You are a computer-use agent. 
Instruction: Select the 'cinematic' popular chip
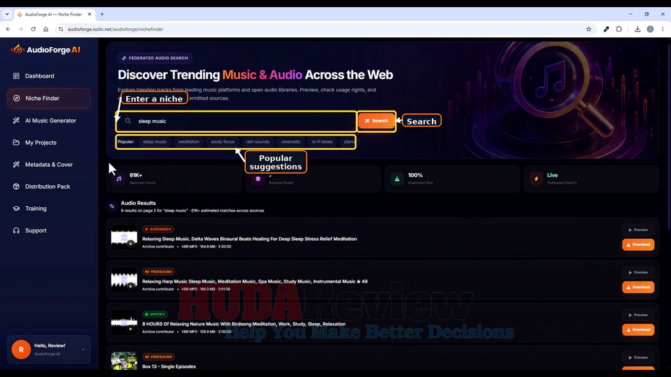[290, 142]
